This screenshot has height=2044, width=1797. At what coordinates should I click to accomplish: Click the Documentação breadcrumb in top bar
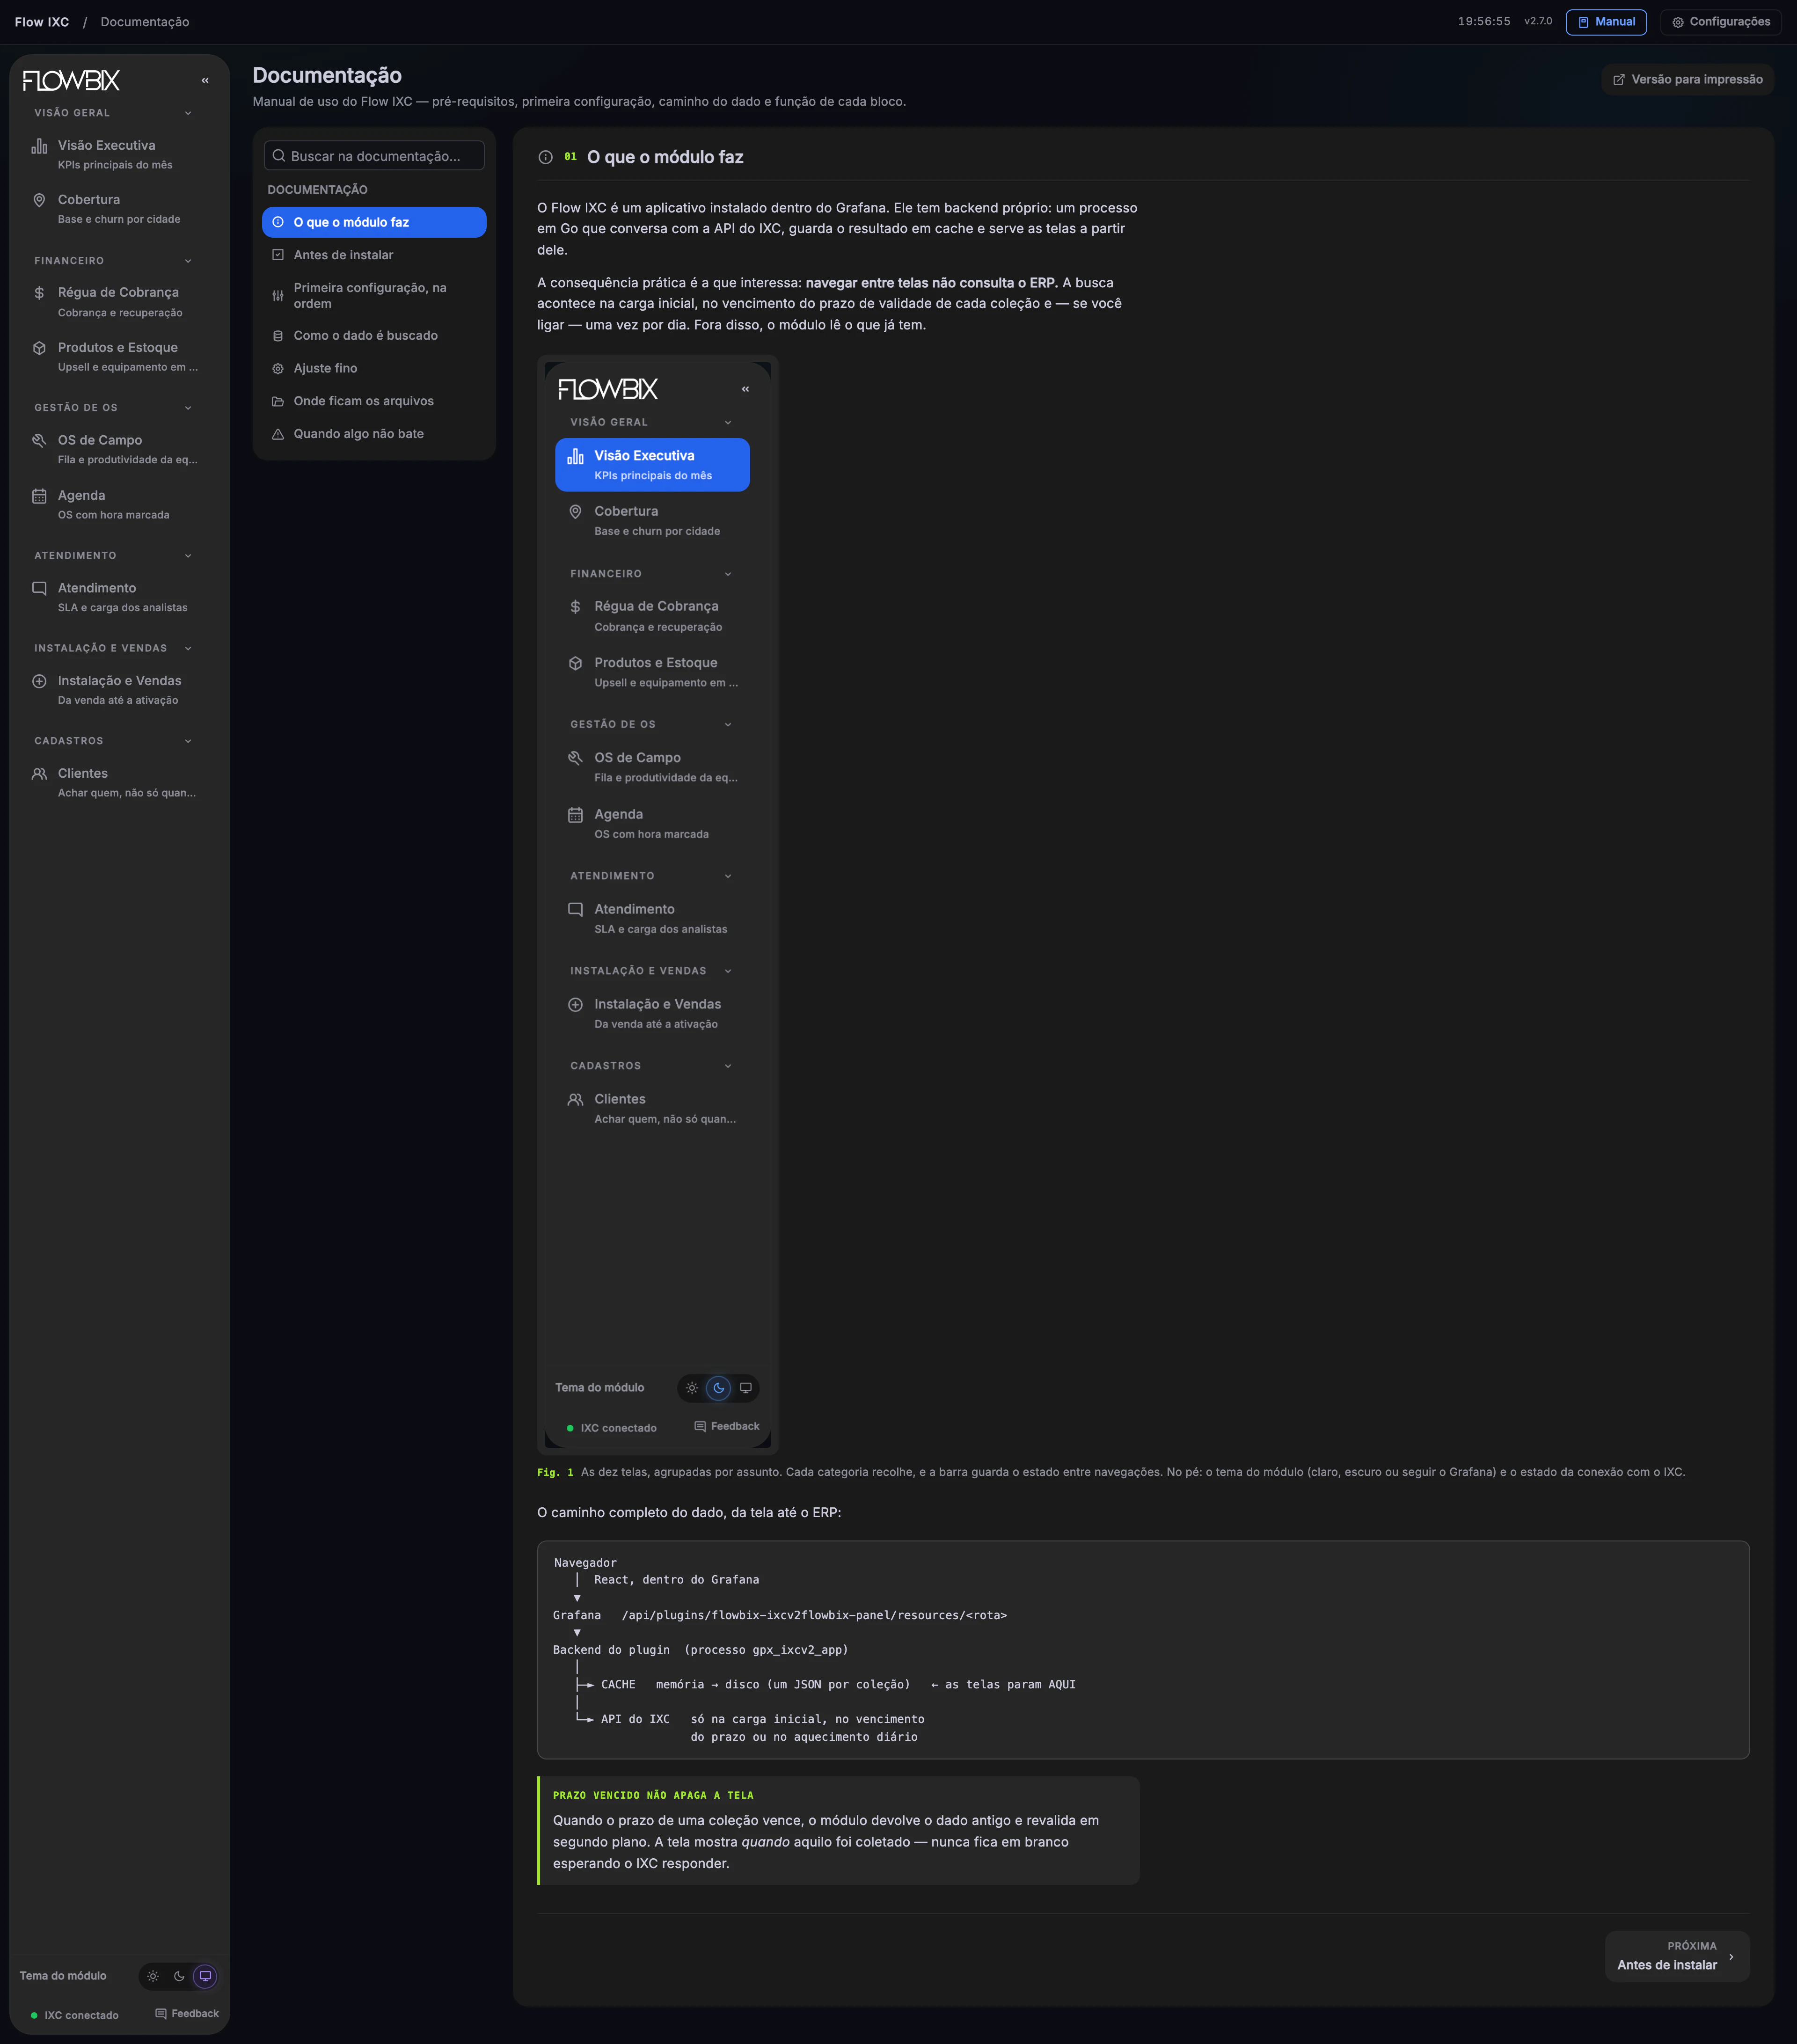click(x=145, y=22)
